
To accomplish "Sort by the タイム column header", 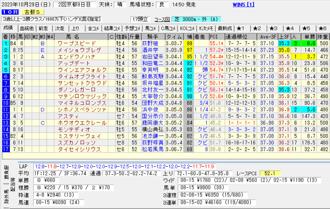I will 174,36.
